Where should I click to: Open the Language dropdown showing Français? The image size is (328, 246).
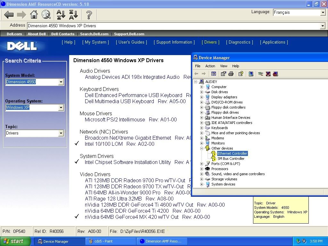tap(323, 12)
